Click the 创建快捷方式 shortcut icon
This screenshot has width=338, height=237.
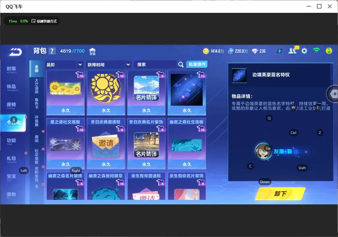33,21
